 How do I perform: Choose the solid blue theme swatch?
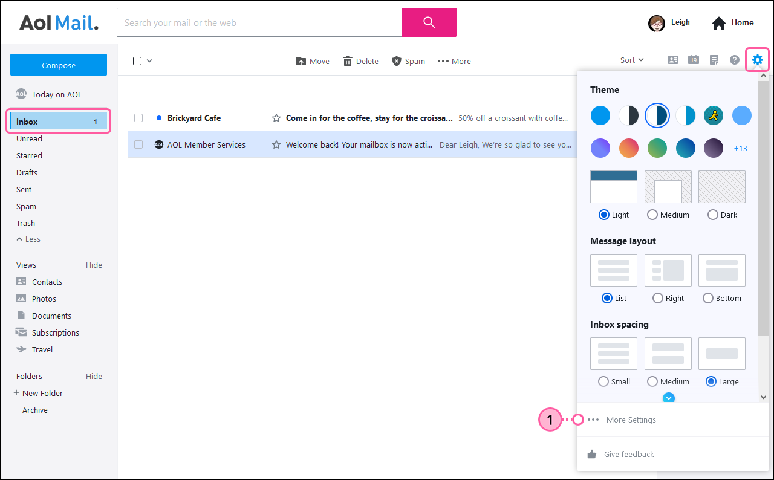pos(600,115)
